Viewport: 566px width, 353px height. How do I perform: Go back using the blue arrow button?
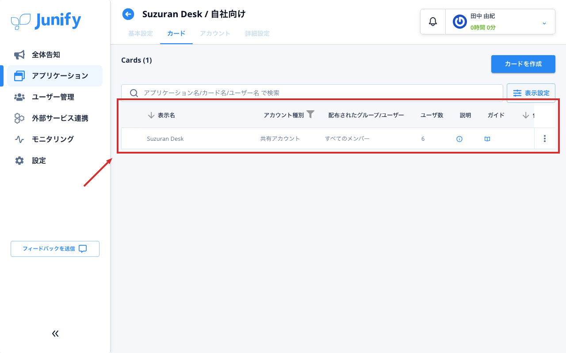tap(128, 15)
